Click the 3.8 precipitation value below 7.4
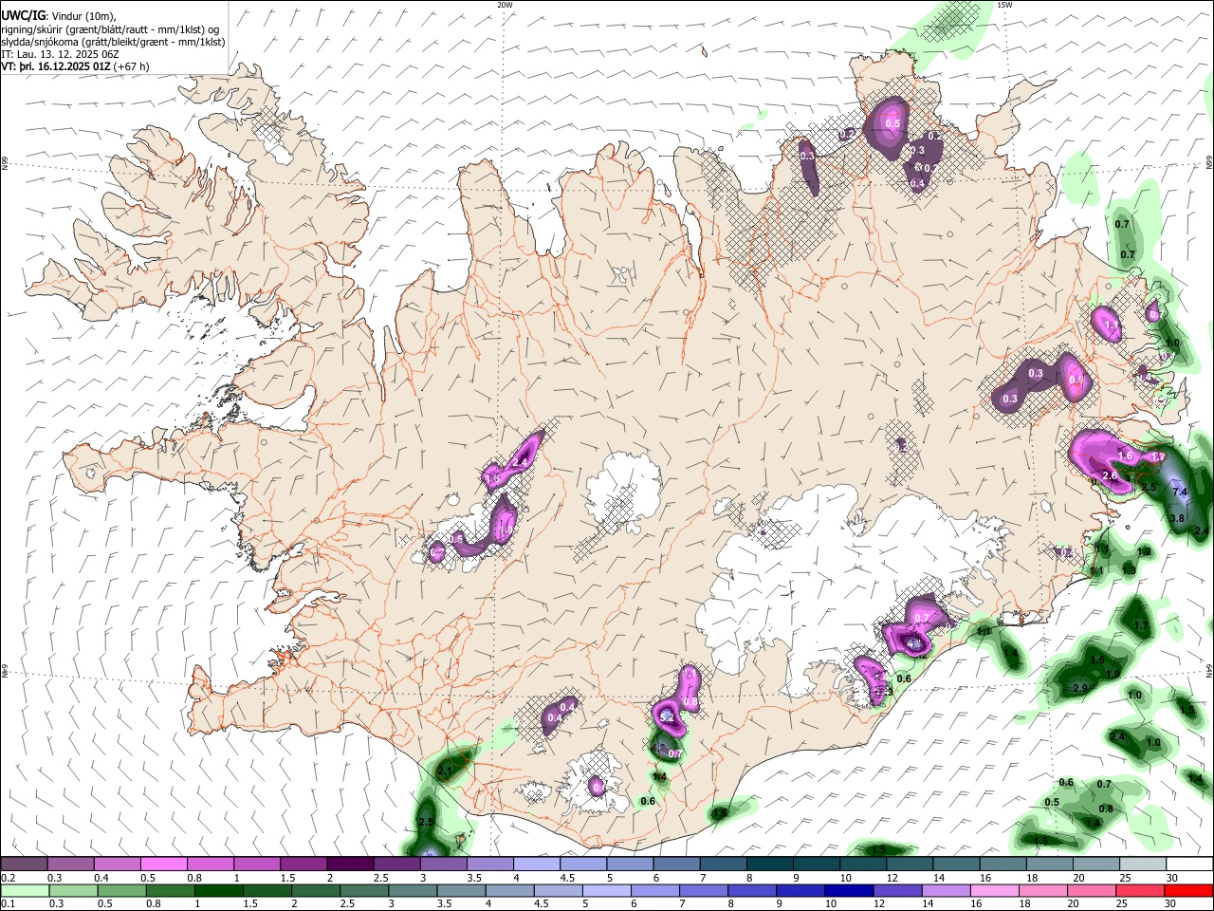 coord(1177,519)
